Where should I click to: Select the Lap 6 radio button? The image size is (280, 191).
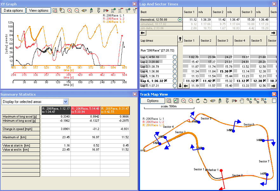tap(175, 81)
